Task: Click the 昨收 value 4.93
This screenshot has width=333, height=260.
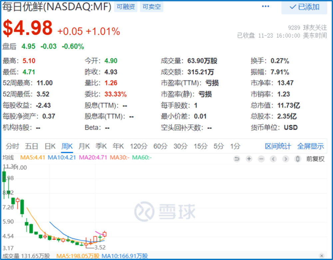Action: click(x=111, y=72)
